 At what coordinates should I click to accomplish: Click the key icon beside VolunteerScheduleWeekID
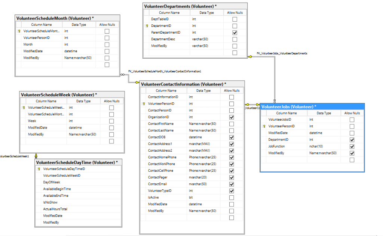(23, 108)
